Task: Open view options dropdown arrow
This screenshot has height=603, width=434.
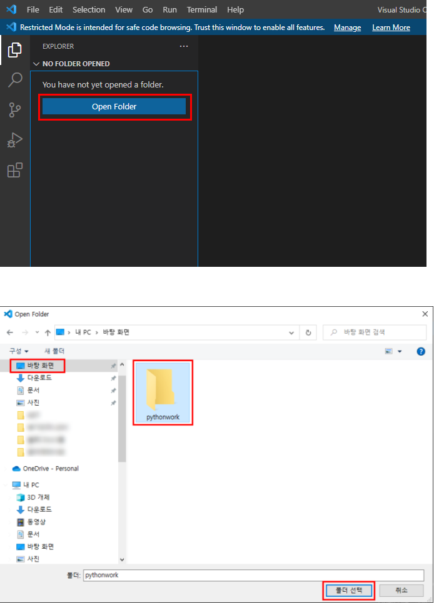Action: (400, 352)
